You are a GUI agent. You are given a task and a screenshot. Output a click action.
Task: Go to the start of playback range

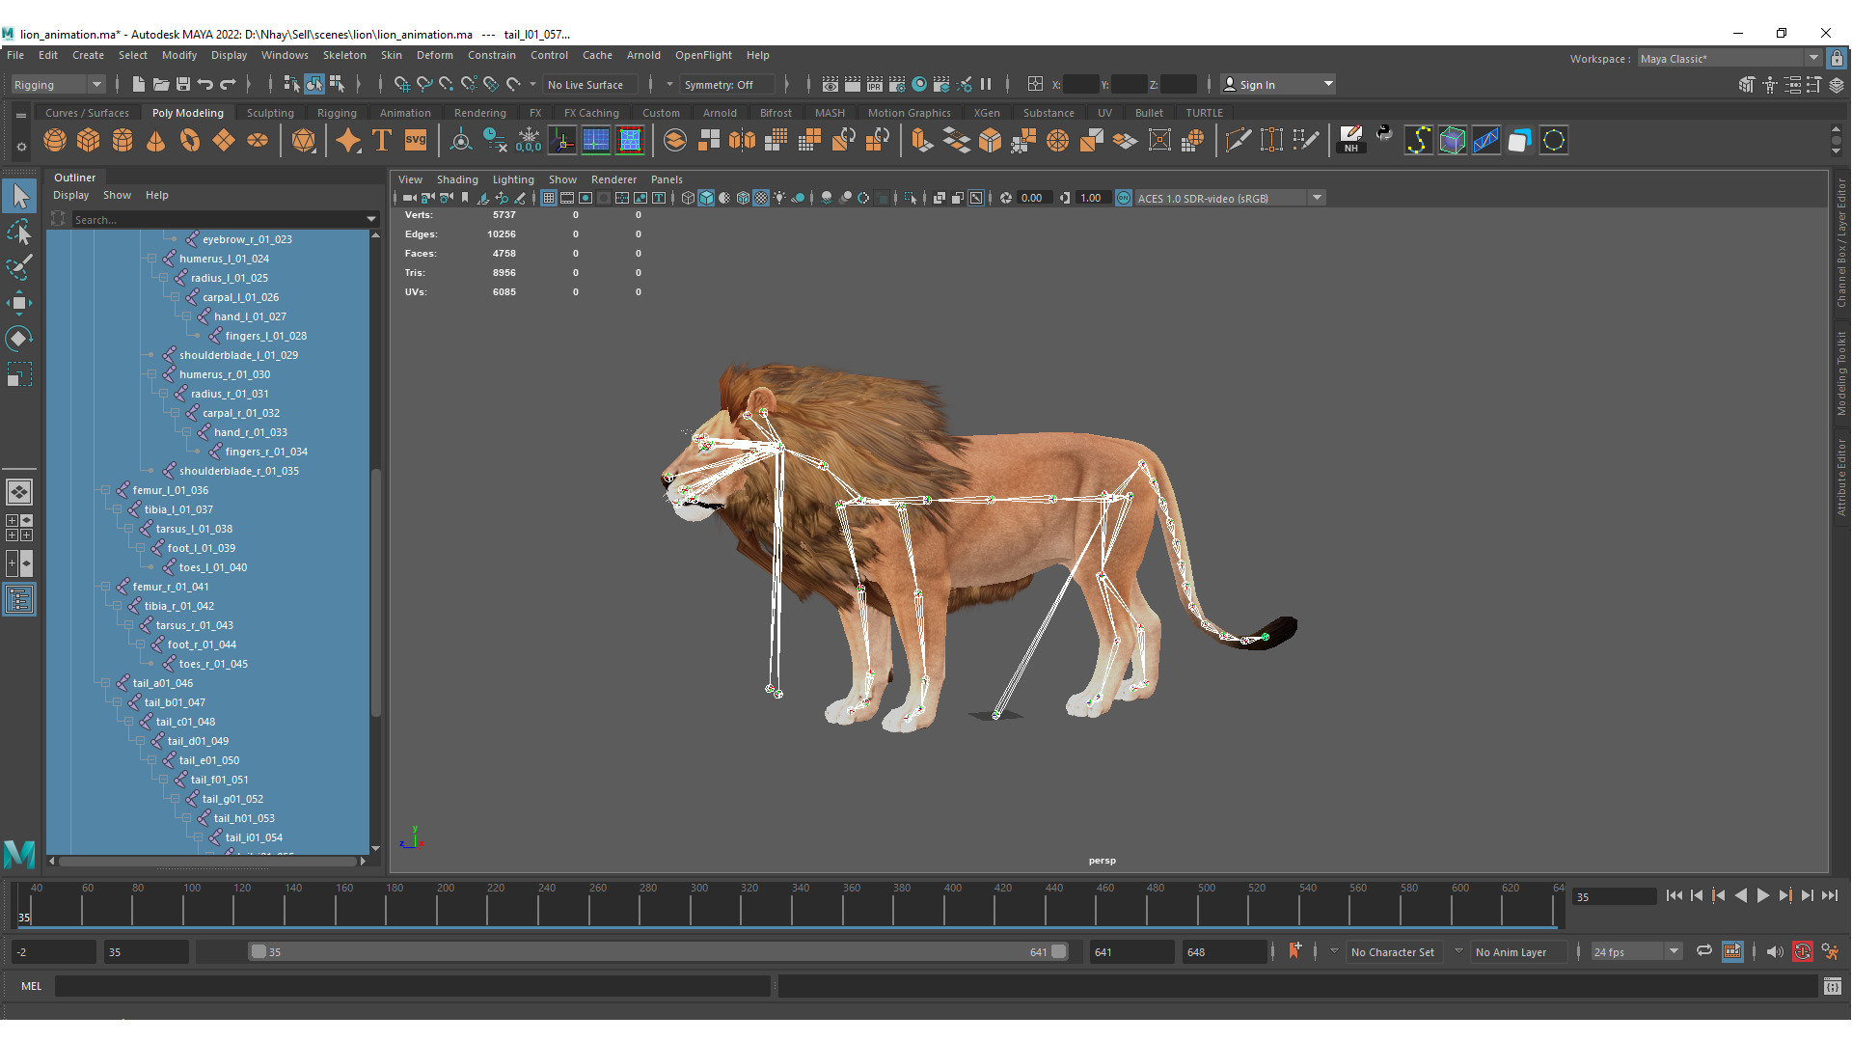[1674, 896]
